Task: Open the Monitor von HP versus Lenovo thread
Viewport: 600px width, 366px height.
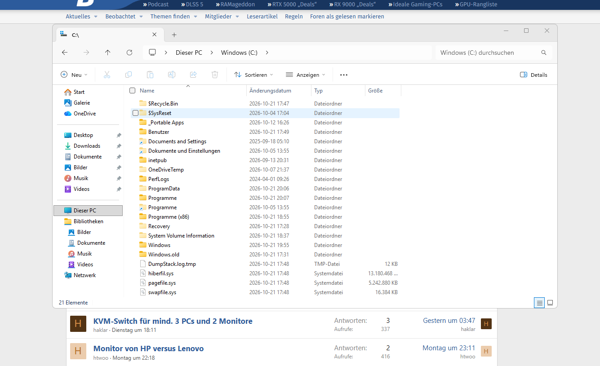Action: coord(149,348)
